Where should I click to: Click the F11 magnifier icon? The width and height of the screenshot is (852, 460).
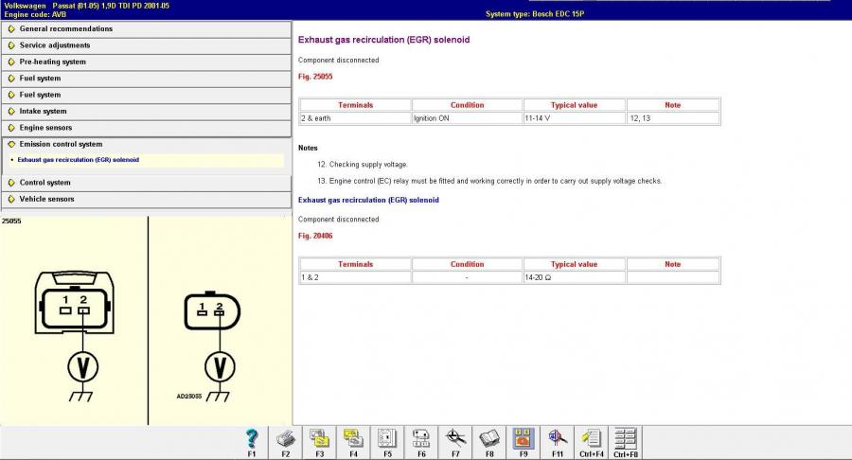(x=557, y=438)
